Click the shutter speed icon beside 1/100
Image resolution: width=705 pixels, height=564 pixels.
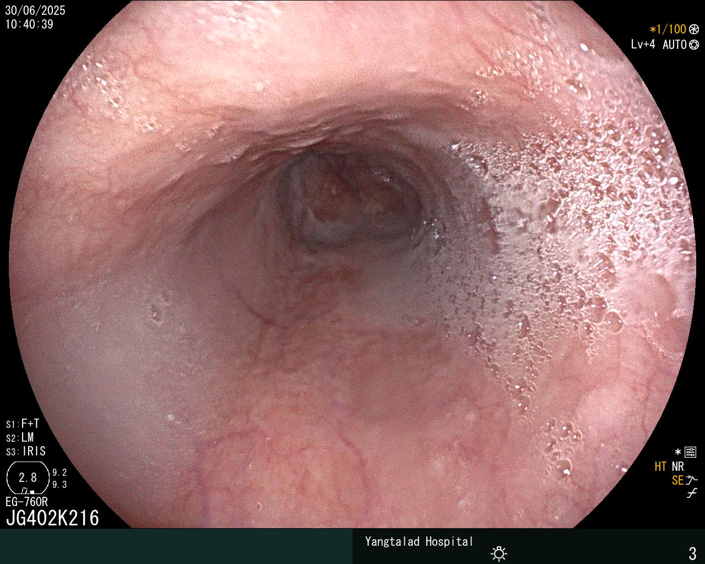[x=694, y=29]
